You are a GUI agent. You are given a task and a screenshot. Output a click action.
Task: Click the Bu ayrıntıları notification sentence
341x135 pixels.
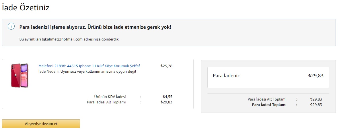point(69,39)
